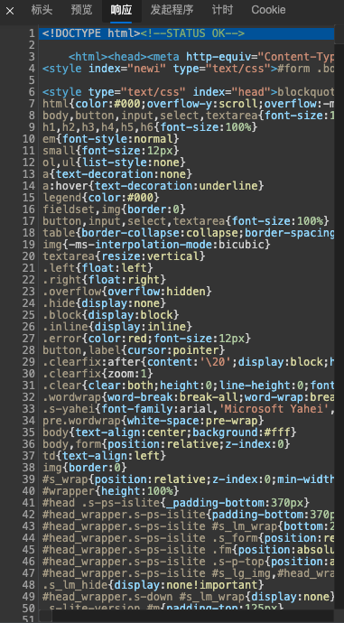Select the highlighted DOCTYPE html line
The height and width of the screenshot is (623, 344).
(187, 33)
